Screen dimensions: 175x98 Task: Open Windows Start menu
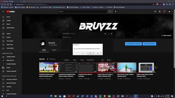pos(2,96)
